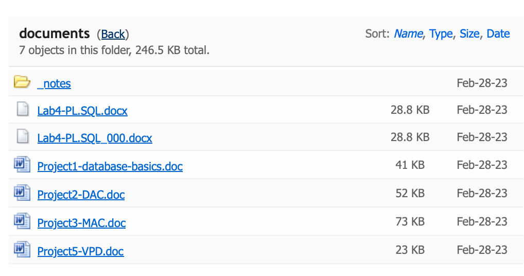
Task: Go back using the Back link
Action: pyautogui.click(x=113, y=34)
